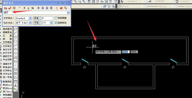Open the layer list dropdown arrow
192x98 pixels.
click(x=101, y=6)
